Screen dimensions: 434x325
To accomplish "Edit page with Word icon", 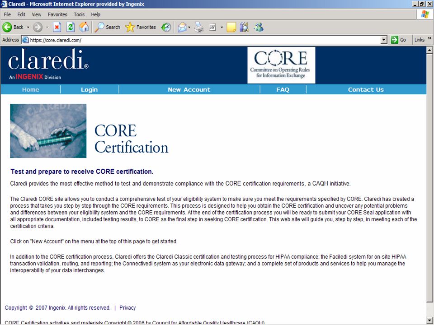I will point(212,27).
